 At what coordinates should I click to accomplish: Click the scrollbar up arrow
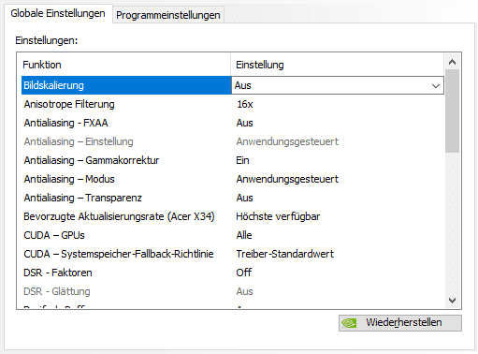pyautogui.click(x=453, y=62)
